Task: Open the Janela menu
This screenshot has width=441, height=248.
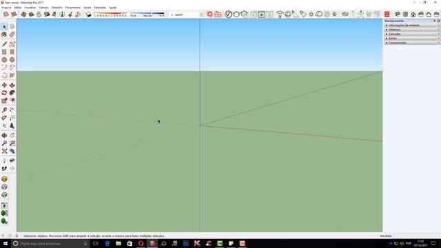Action: (x=88, y=8)
